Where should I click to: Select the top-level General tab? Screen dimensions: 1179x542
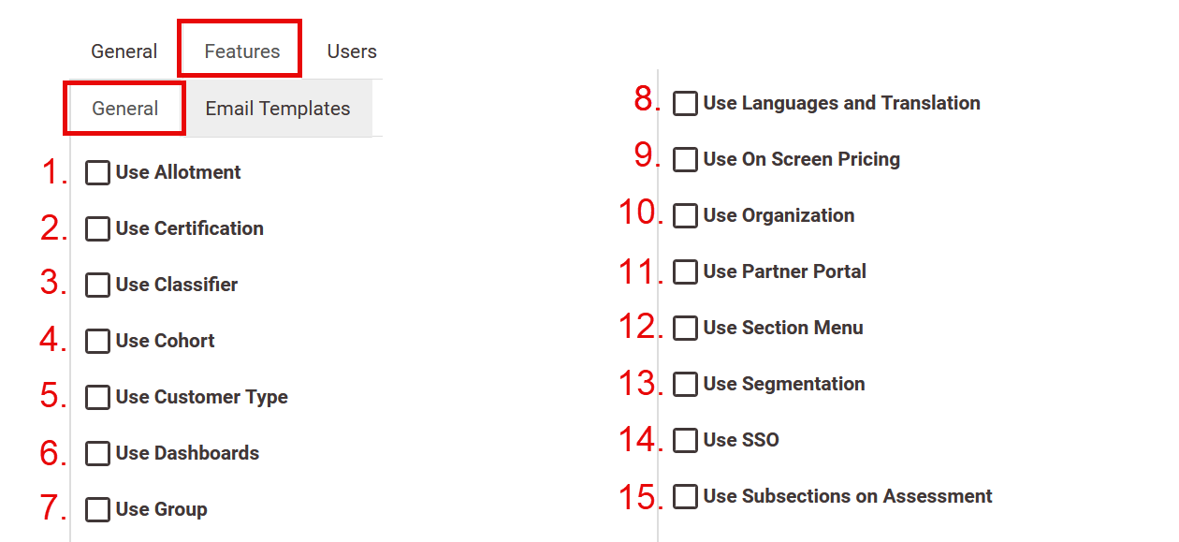tap(124, 51)
